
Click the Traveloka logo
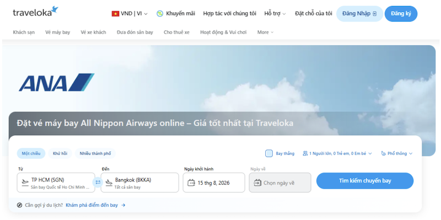click(35, 12)
